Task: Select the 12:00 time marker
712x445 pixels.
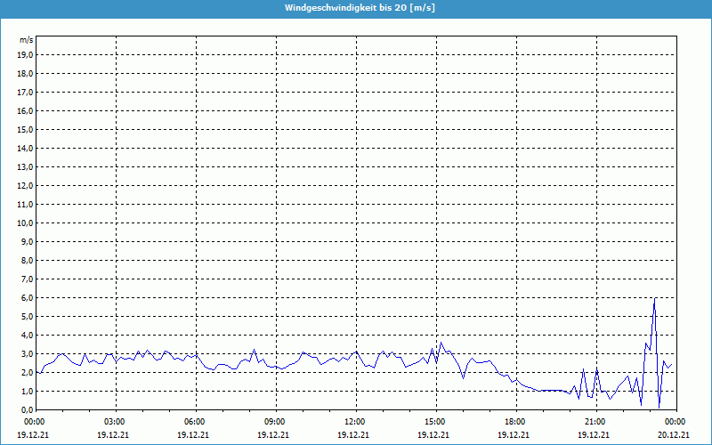Action: (355, 421)
